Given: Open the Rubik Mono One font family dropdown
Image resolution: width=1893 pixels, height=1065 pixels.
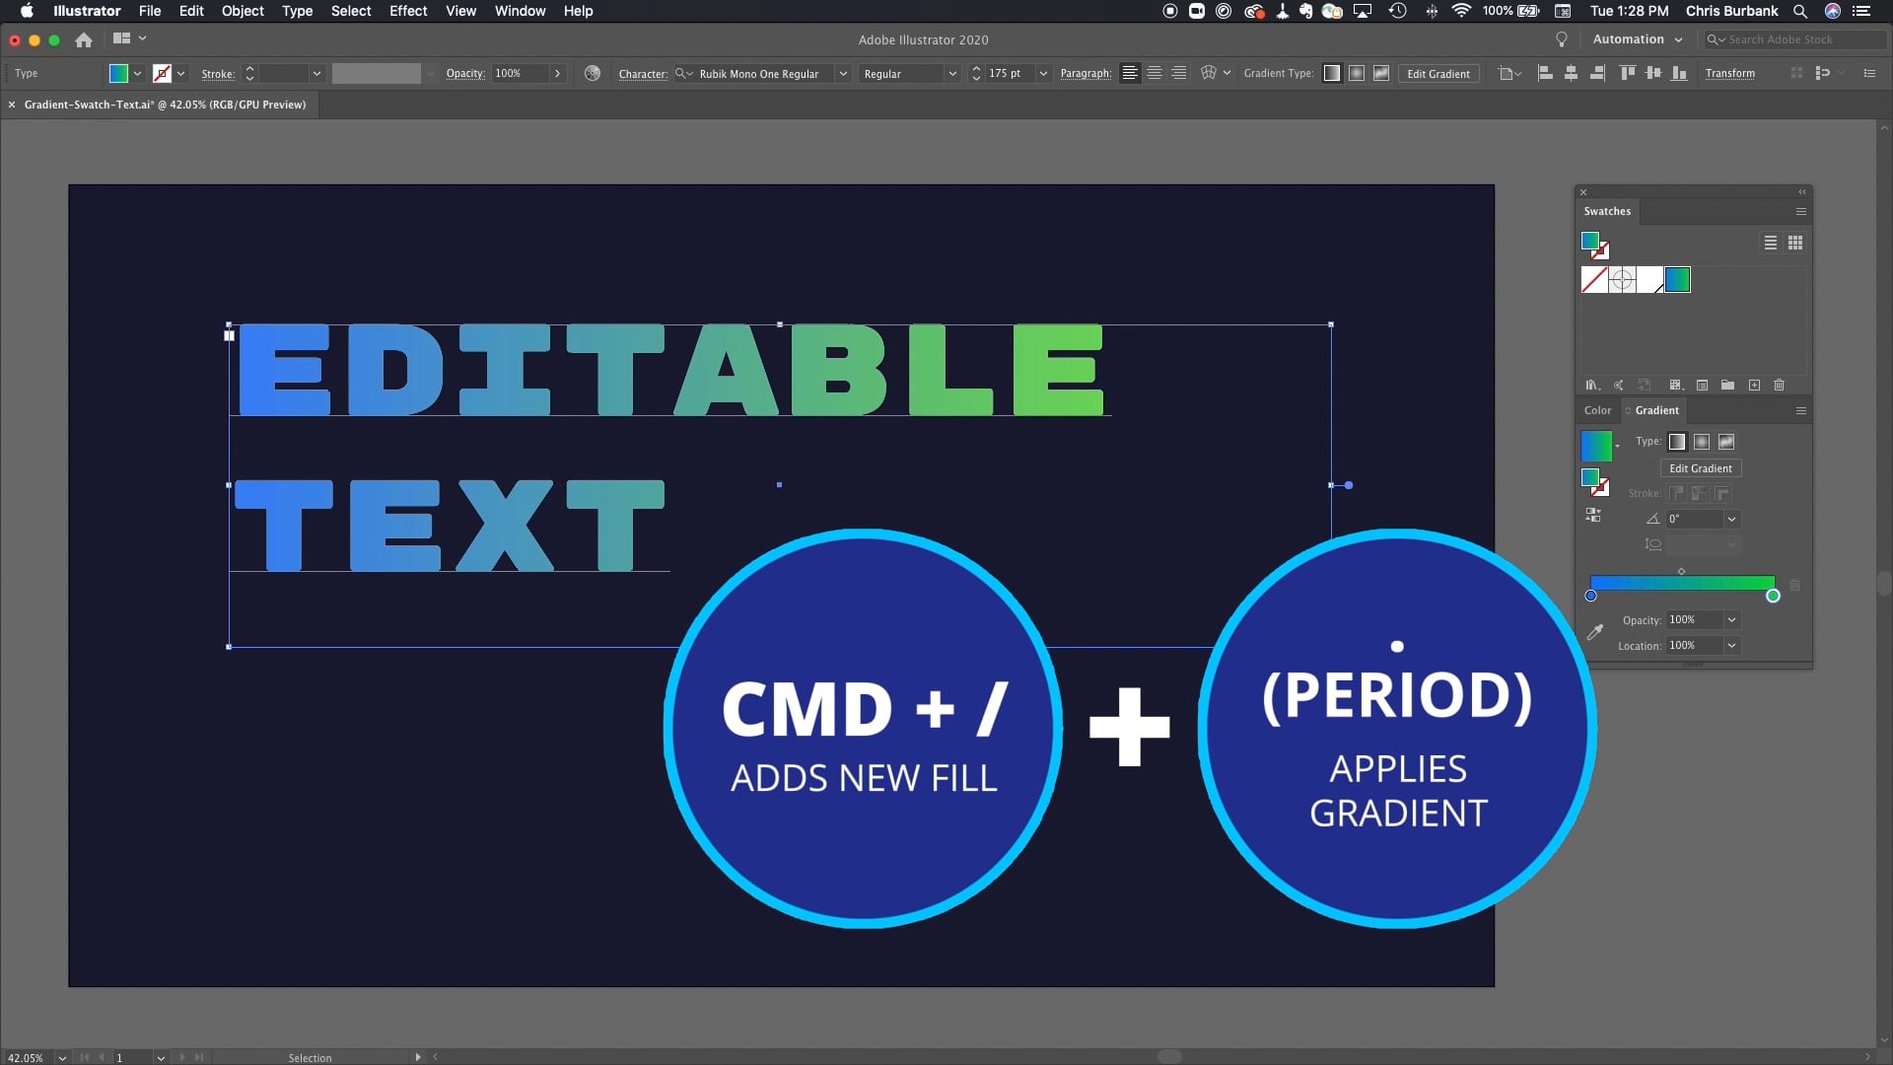Looking at the screenshot, I should click(843, 74).
